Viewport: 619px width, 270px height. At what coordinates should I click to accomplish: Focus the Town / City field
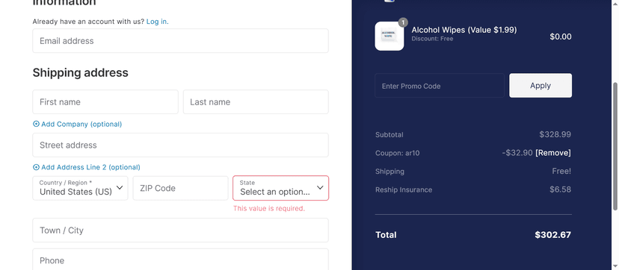pyautogui.click(x=180, y=230)
